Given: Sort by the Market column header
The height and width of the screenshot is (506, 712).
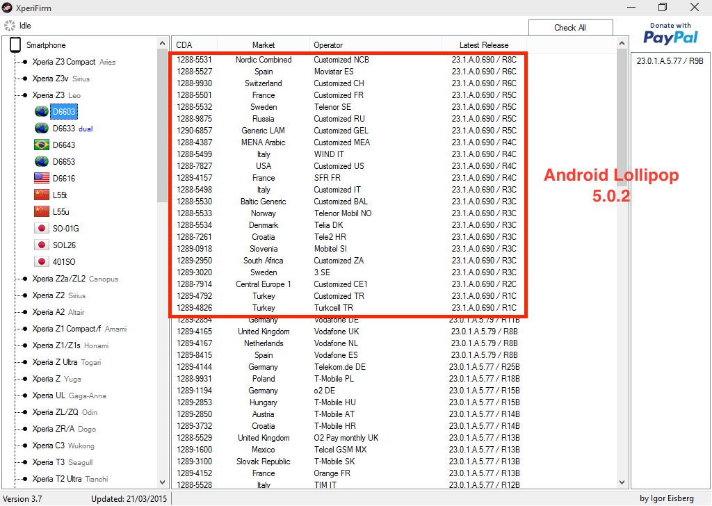Looking at the screenshot, I should pyautogui.click(x=264, y=45).
